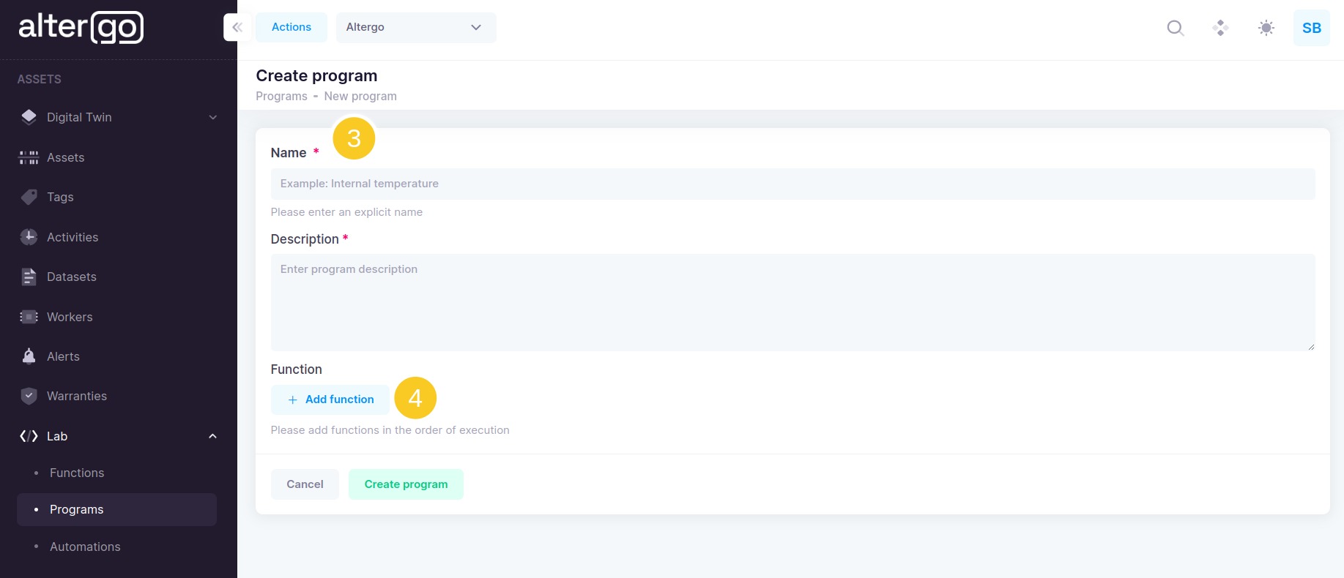Cancel the program creation
This screenshot has height=578, width=1344.
(305, 484)
